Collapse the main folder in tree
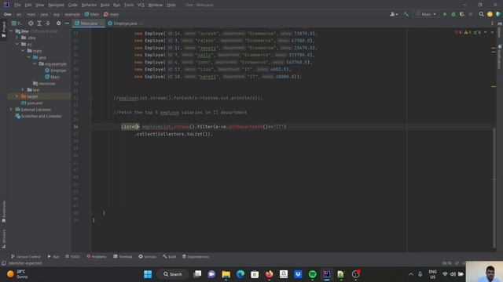Viewport: 503px width, 282px height. (23, 51)
